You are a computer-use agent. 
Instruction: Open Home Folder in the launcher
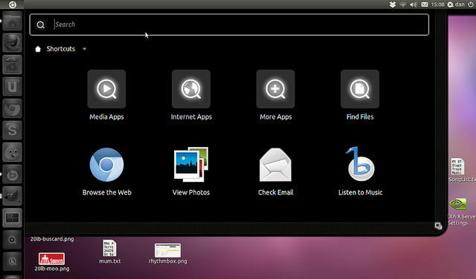point(12,22)
